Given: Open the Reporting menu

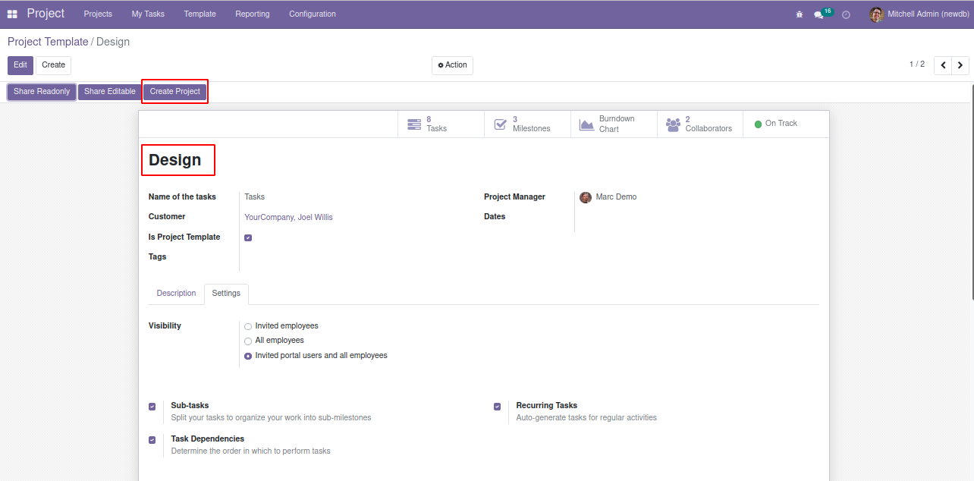Looking at the screenshot, I should pyautogui.click(x=253, y=14).
